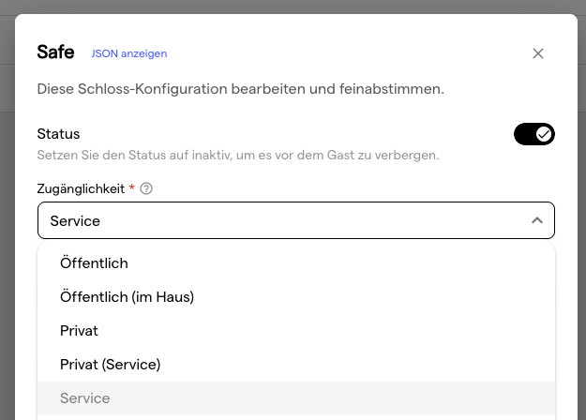The height and width of the screenshot is (420, 586).
Task: Click the Zugänglichkeit field label
Action: click(x=81, y=188)
